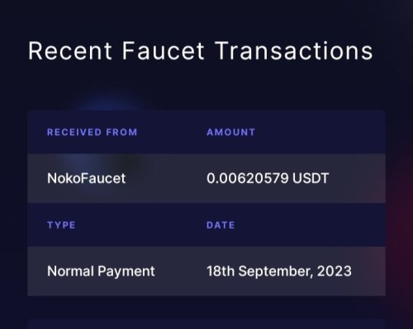Click the word Faucet in the heading
Screen dimensions: 413x329
tap(164, 50)
